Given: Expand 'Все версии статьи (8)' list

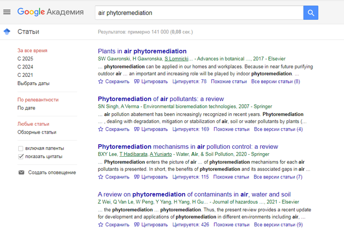Looking at the screenshot, I should 275,81.
